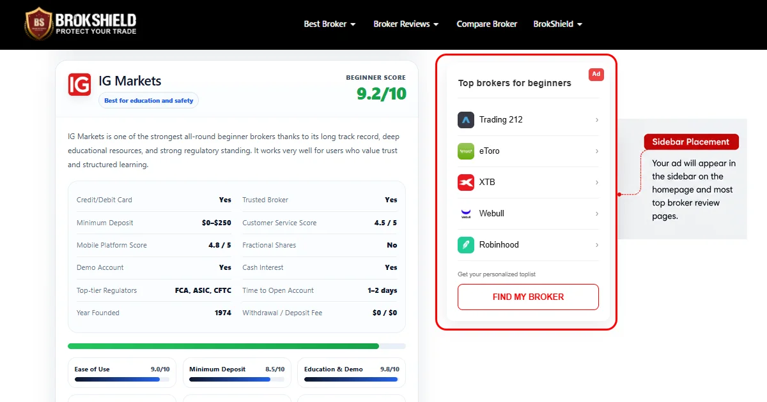Select the Webull broker link
The height and width of the screenshot is (402, 767).
pyautogui.click(x=528, y=214)
